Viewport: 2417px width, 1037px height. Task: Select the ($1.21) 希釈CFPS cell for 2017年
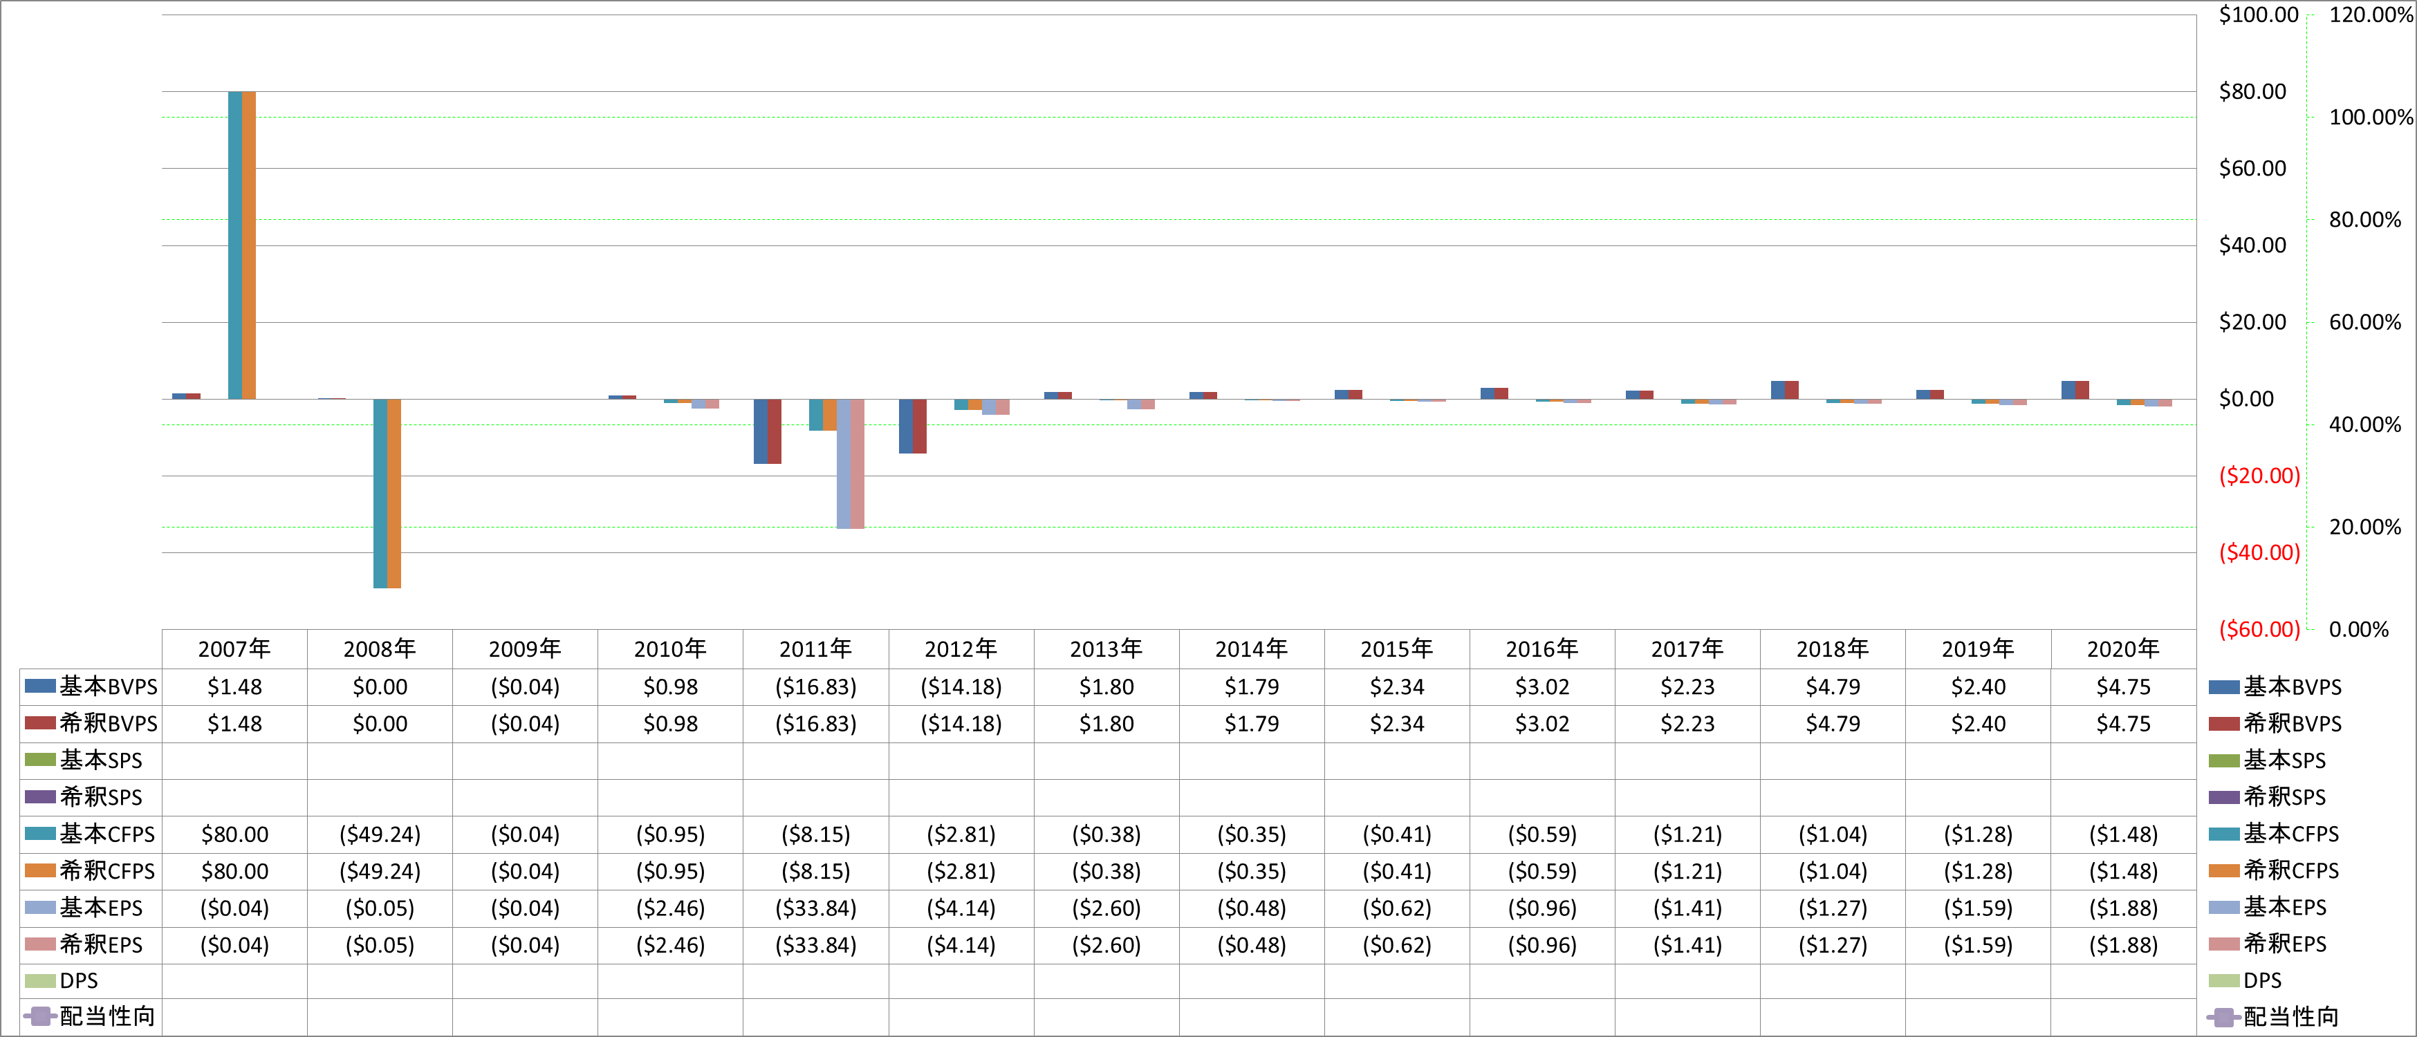pyautogui.click(x=1687, y=871)
